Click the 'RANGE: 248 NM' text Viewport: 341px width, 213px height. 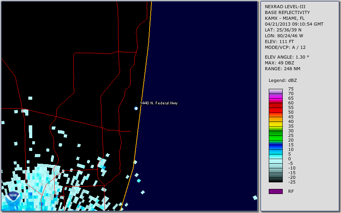282,69
